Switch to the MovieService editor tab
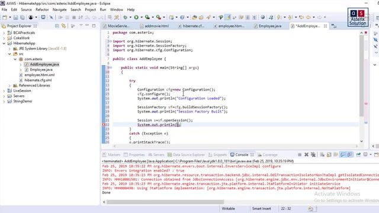This screenshot has width=379, height=213. point(117,26)
